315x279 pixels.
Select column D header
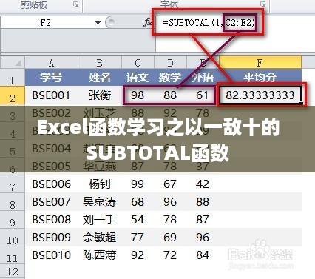170,63
